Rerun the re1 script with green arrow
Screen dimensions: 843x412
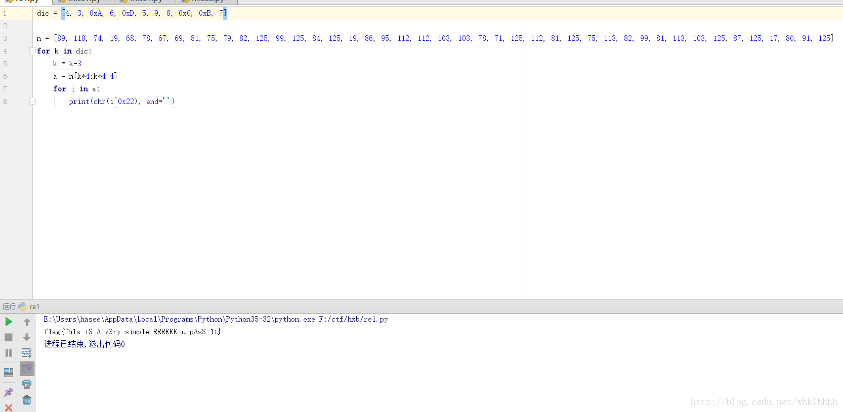click(x=9, y=322)
